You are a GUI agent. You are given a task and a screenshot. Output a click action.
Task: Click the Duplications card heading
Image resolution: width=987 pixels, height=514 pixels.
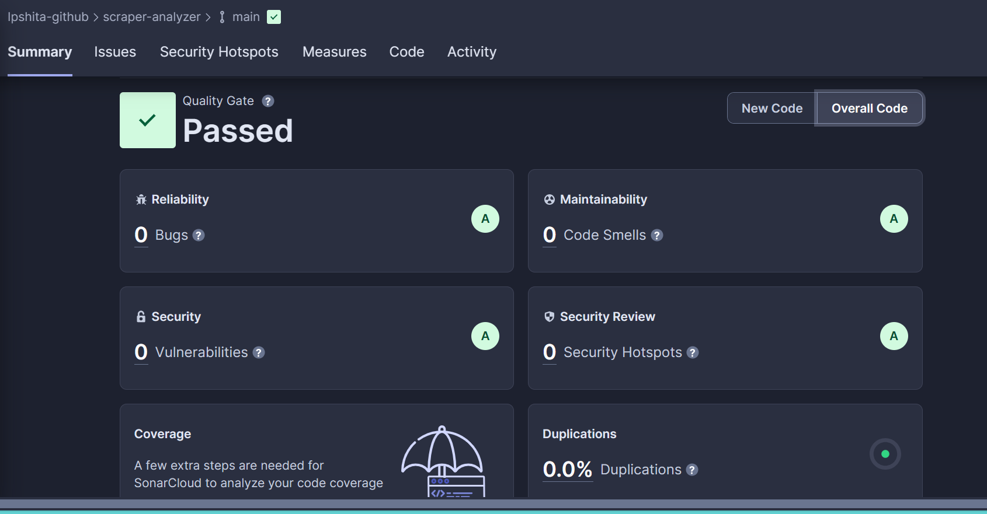(579, 434)
